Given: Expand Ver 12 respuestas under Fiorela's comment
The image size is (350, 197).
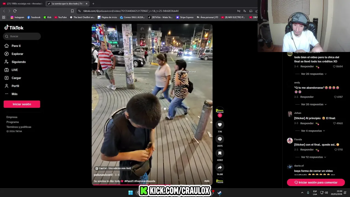Looking at the screenshot, I should [x=314, y=157].
